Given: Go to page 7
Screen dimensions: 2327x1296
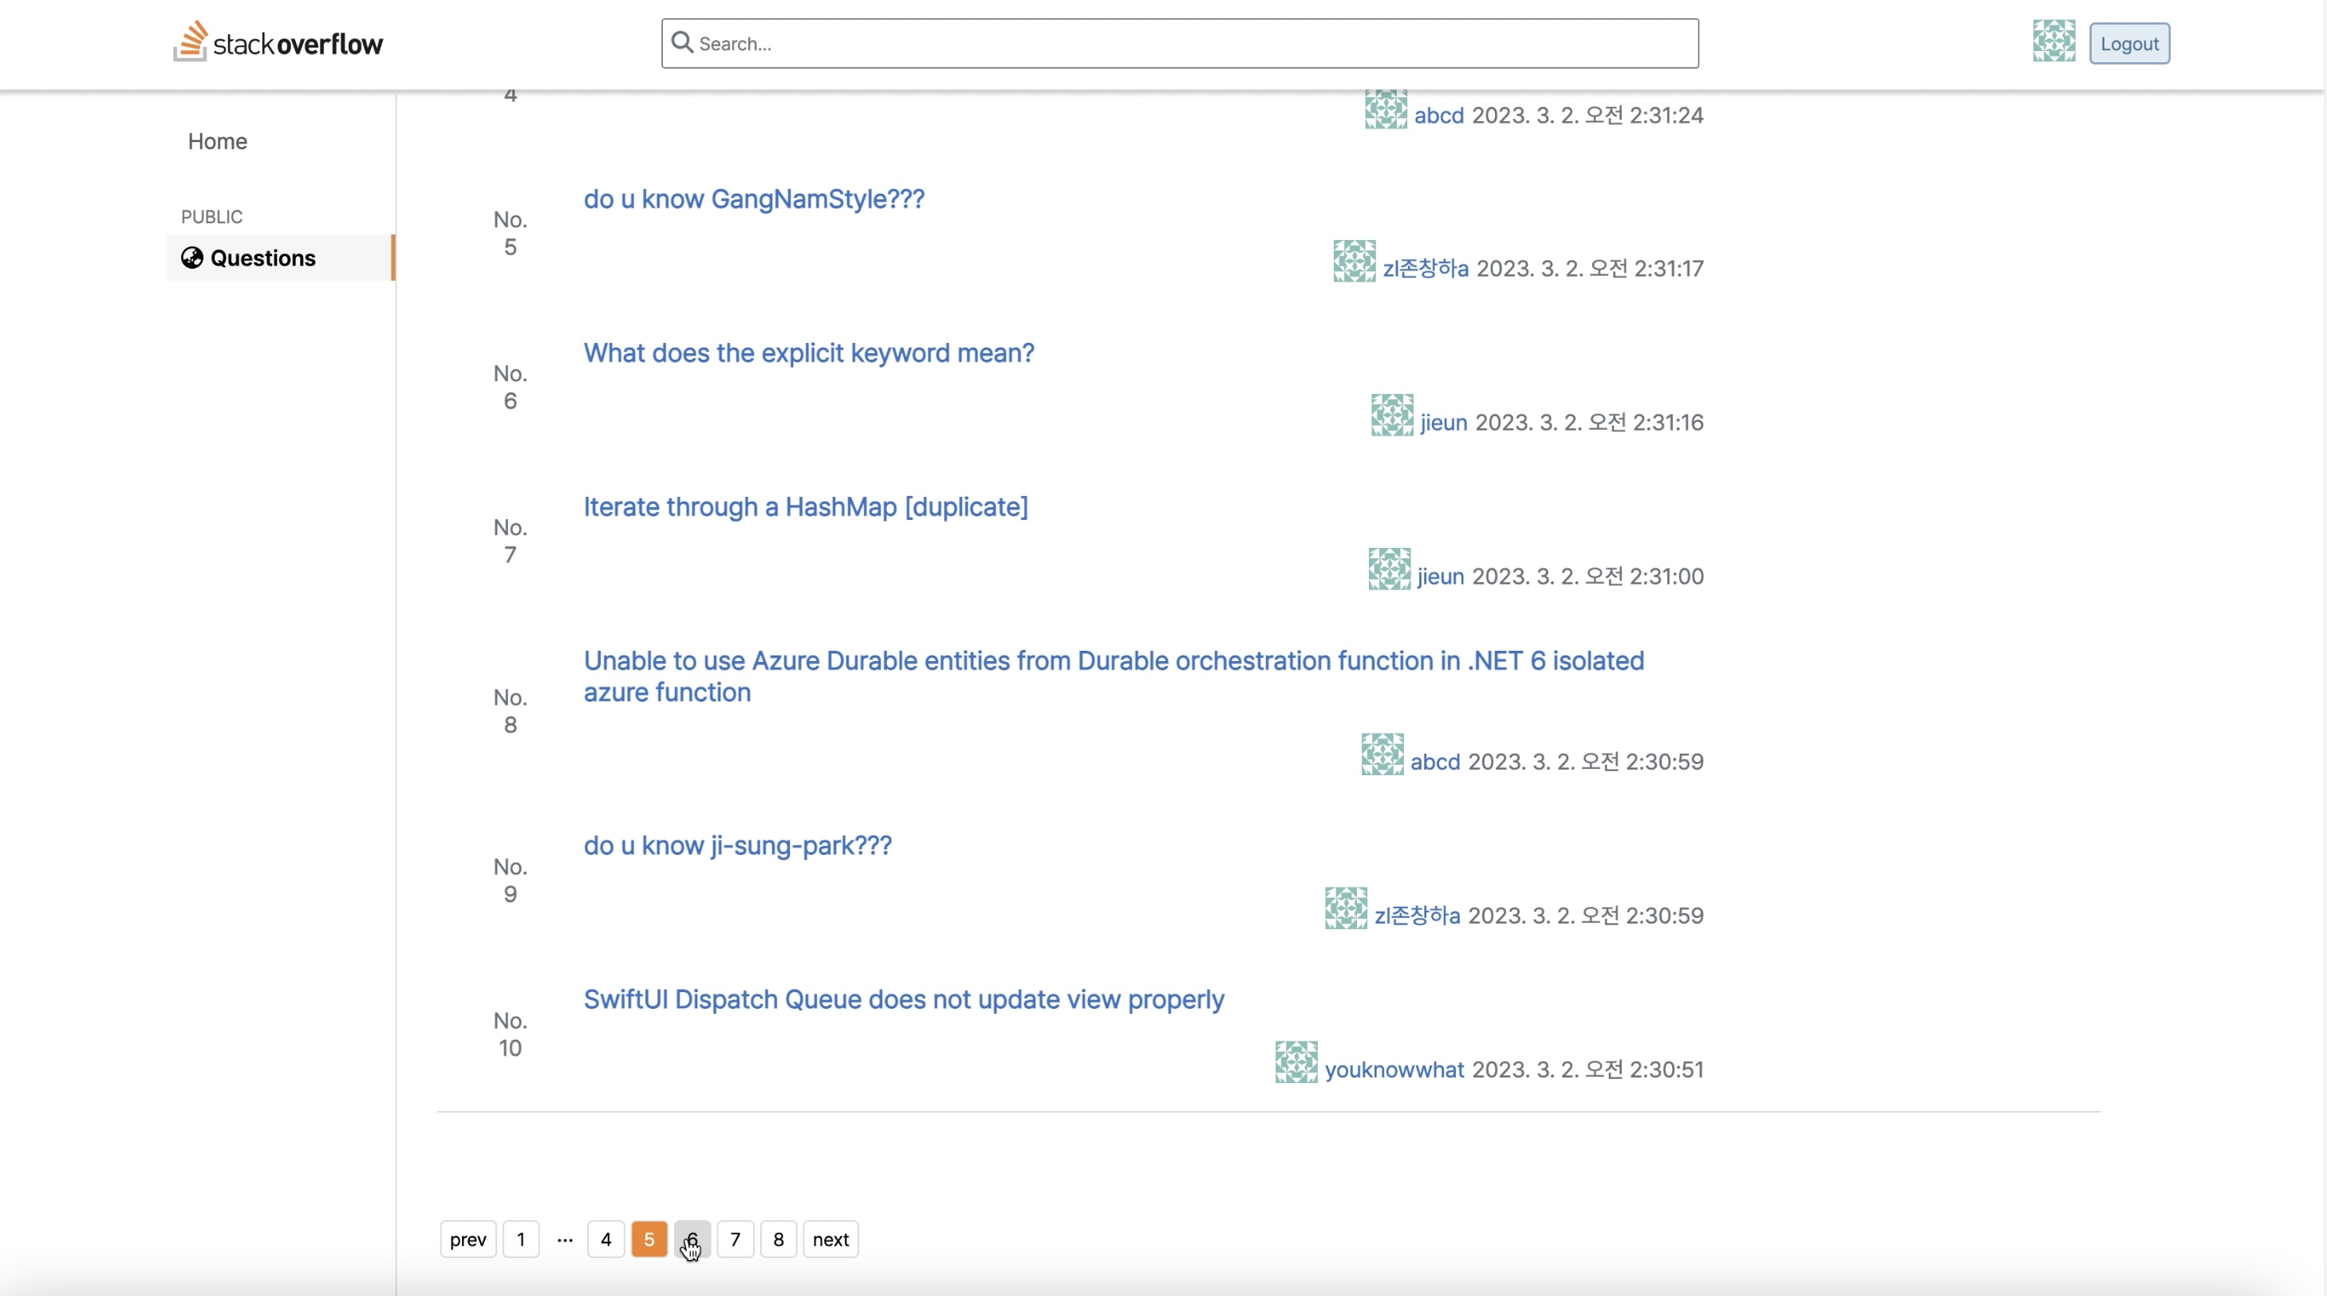Looking at the screenshot, I should click(736, 1239).
